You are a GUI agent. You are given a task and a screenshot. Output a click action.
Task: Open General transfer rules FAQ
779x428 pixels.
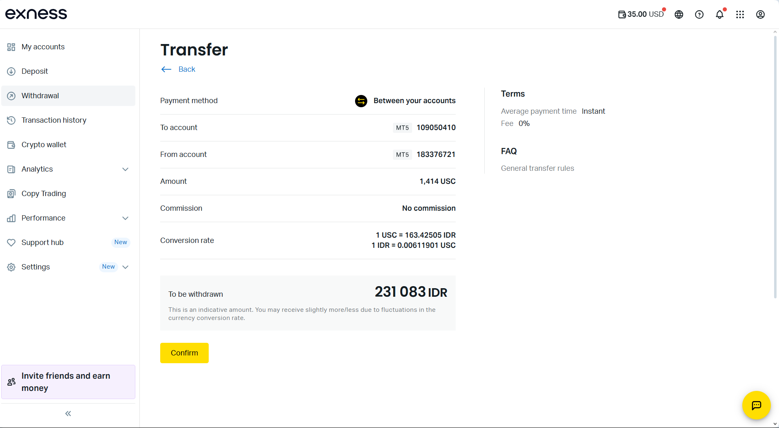pyautogui.click(x=537, y=168)
